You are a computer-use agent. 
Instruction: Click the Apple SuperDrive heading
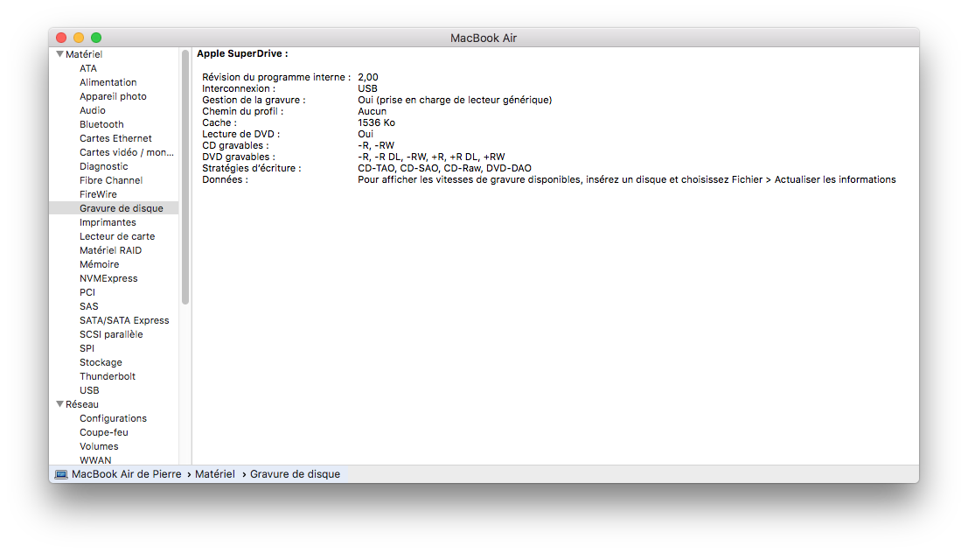[x=242, y=53]
